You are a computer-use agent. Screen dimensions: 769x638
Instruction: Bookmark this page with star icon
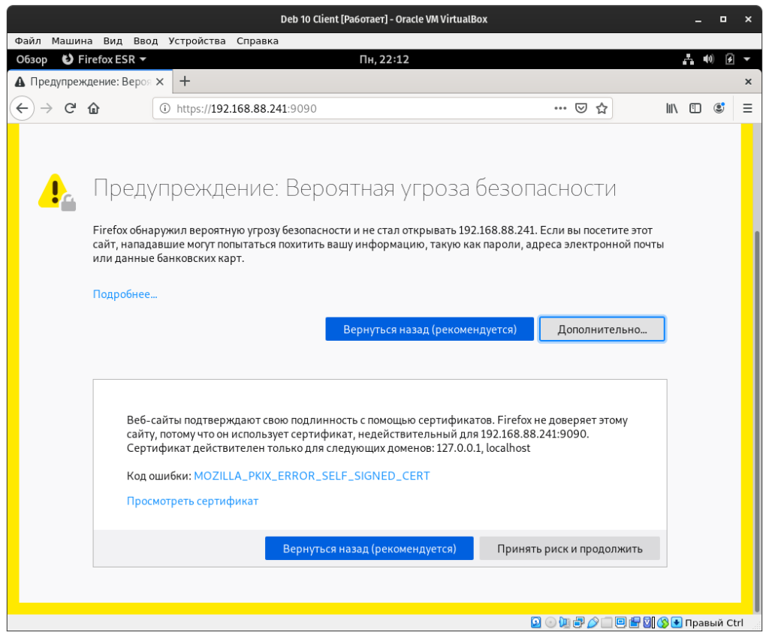click(601, 108)
